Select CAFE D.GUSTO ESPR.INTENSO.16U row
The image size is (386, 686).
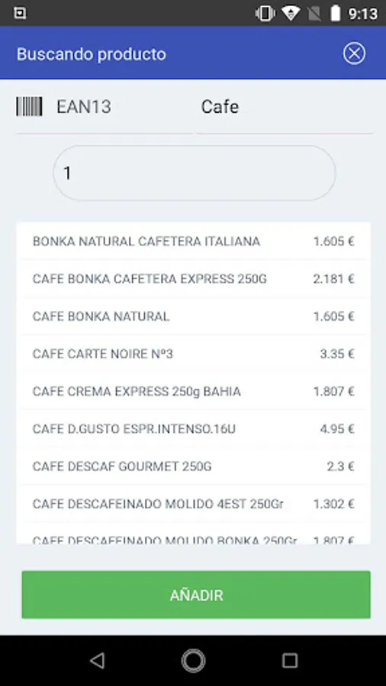click(194, 428)
